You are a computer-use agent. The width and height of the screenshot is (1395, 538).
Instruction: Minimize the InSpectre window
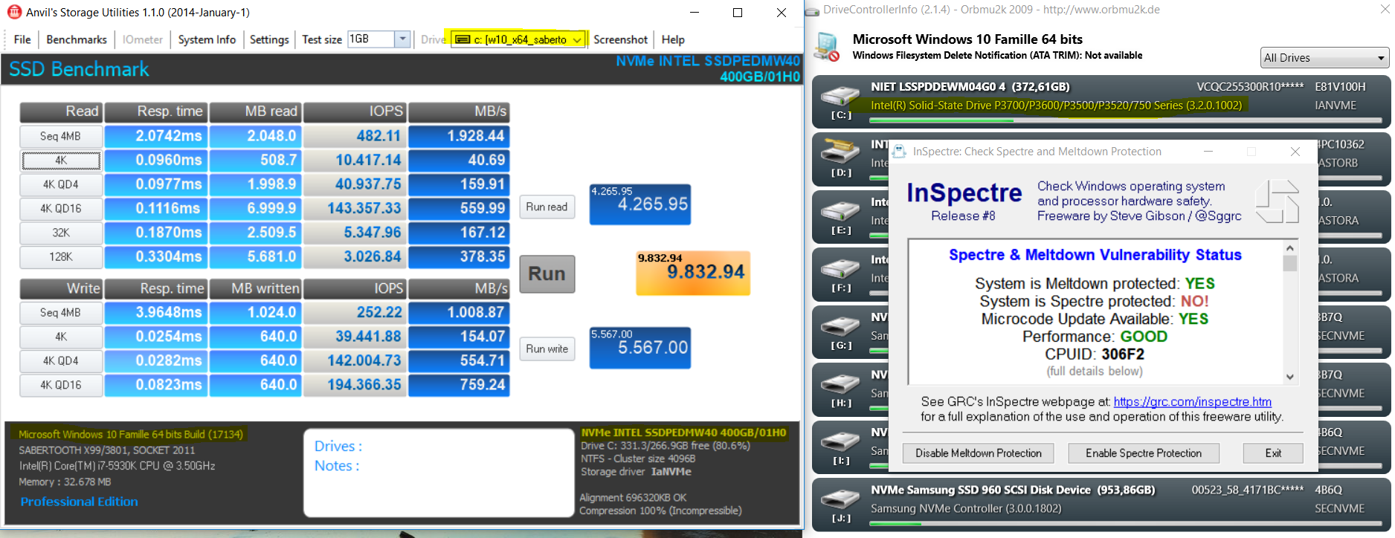1208,152
